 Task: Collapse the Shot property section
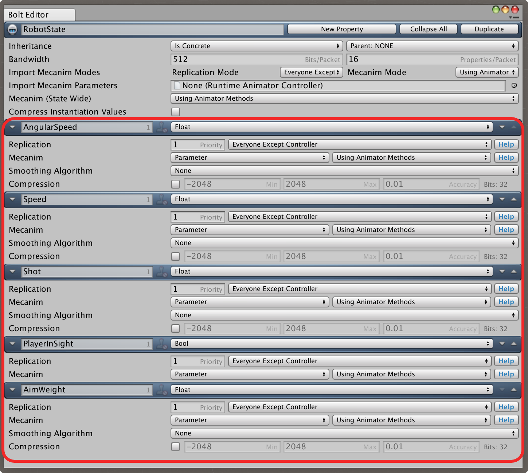(13, 272)
